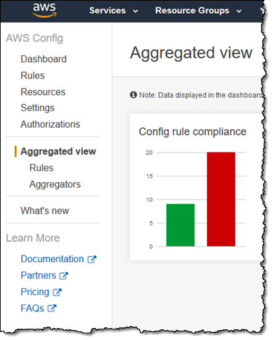The width and height of the screenshot is (273, 340).
Task: Open the What's new page
Action: point(45,211)
